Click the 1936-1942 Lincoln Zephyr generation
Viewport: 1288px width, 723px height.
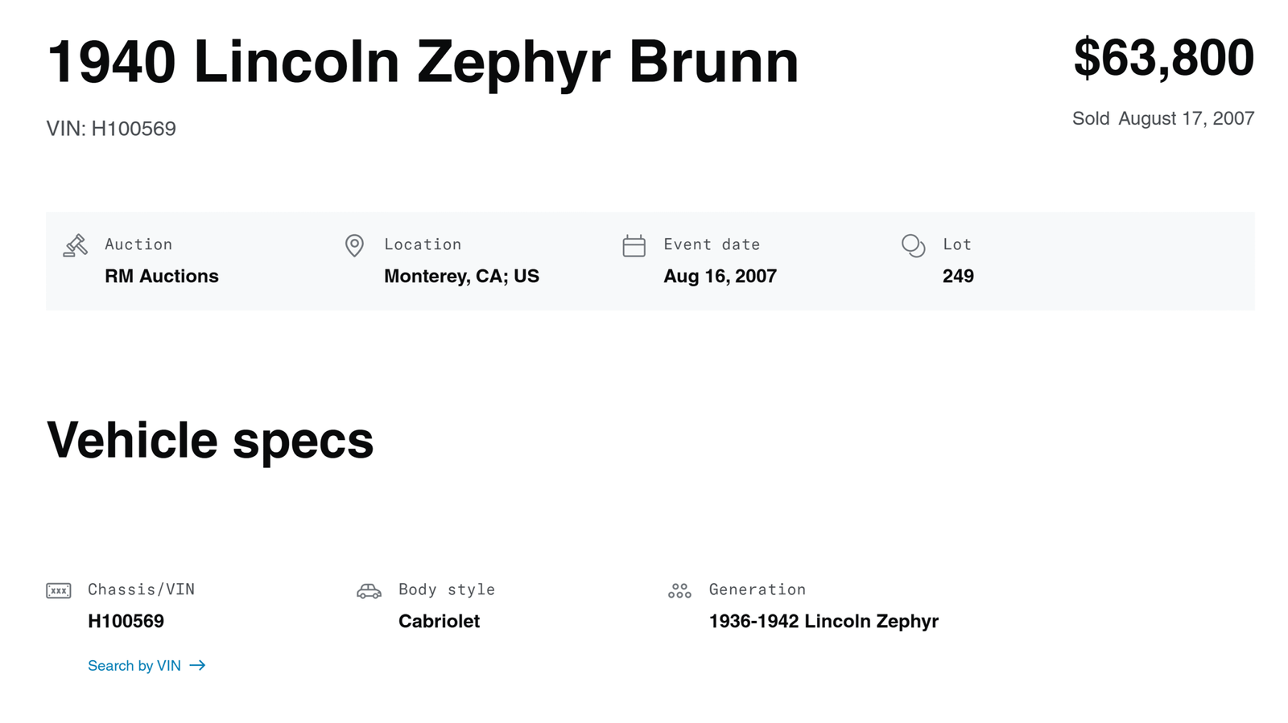coord(824,621)
